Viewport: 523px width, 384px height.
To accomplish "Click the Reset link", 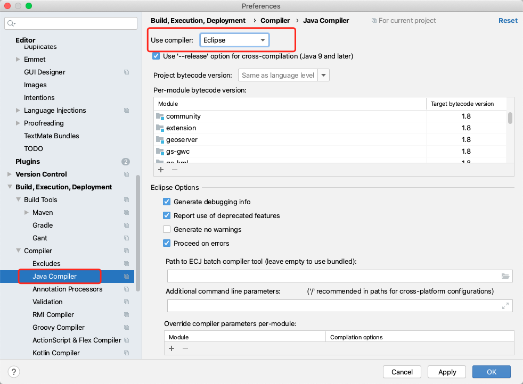I will pos(508,21).
